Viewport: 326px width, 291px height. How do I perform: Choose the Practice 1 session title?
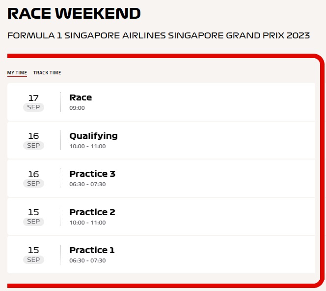coord(92,250)
